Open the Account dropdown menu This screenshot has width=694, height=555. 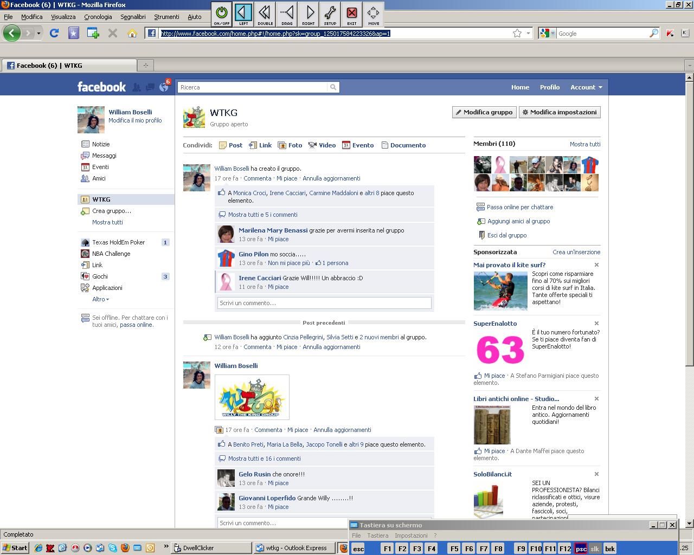point(586,87)
